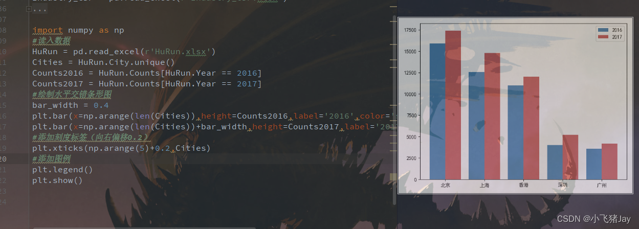Click the editor's horizontal scrollbar
This screenshot has width=639, height=229.
coord(144,227)
